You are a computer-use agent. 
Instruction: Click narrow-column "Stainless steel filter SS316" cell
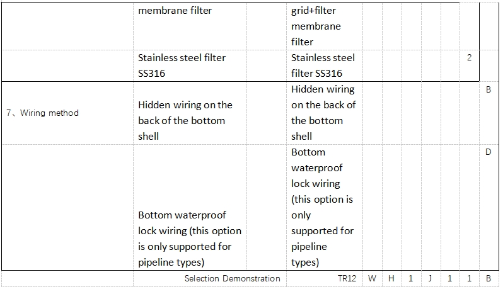(x=323, y=65)
